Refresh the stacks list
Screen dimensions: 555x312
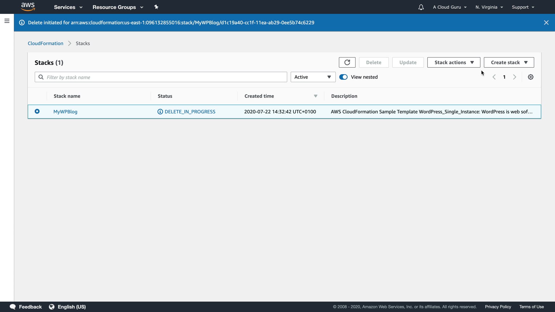tap(347, 62)
